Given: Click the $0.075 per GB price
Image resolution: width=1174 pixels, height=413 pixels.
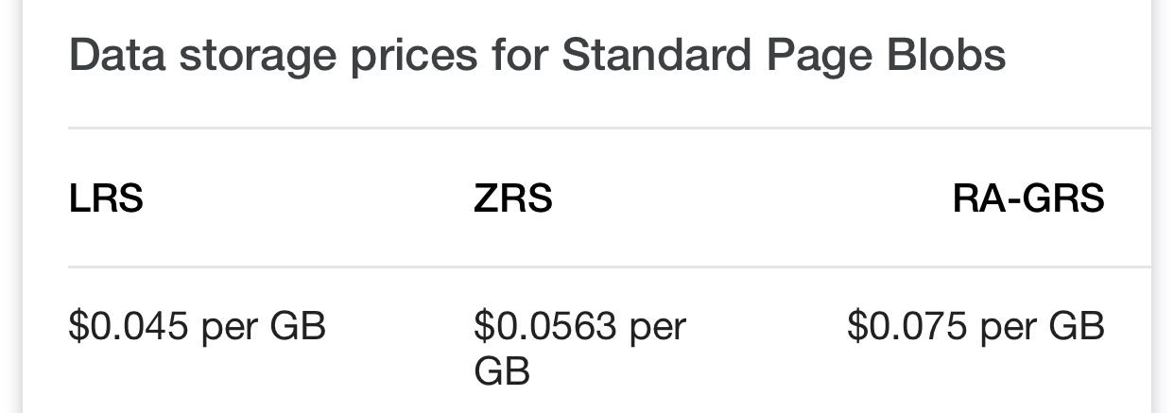Looking at the screenshot, I should 975,326.
